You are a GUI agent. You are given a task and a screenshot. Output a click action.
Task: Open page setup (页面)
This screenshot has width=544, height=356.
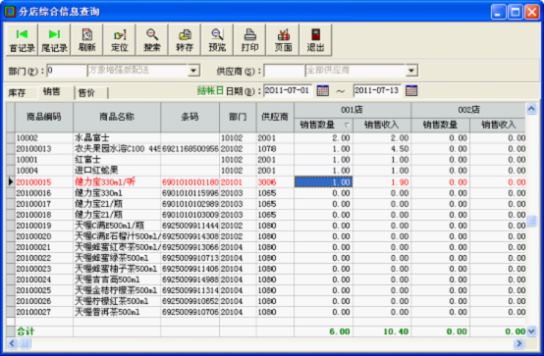(x=283, y=40)
